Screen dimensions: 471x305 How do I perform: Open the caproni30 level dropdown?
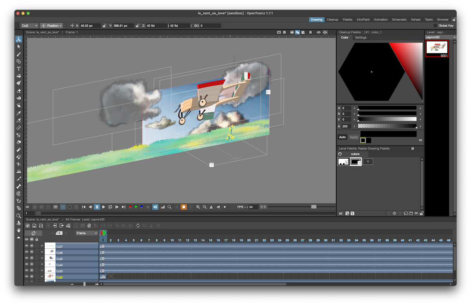click(x=441, y=37)
